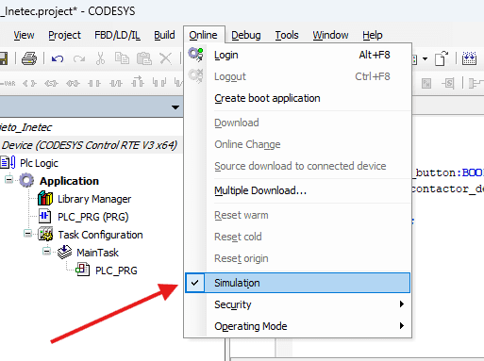This screenshot has height=361, width=484.
Task: Open the Build menu
Action: 164,35
